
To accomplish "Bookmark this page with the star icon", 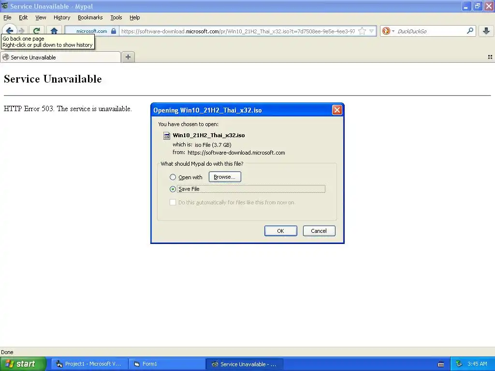I will click(362, 31).
